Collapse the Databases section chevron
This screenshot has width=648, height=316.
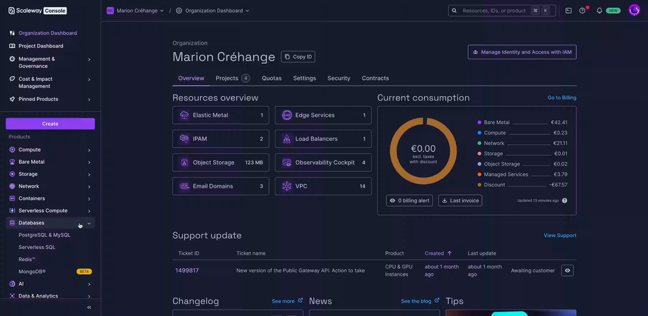pyautogui.click(x=89, y=223)
